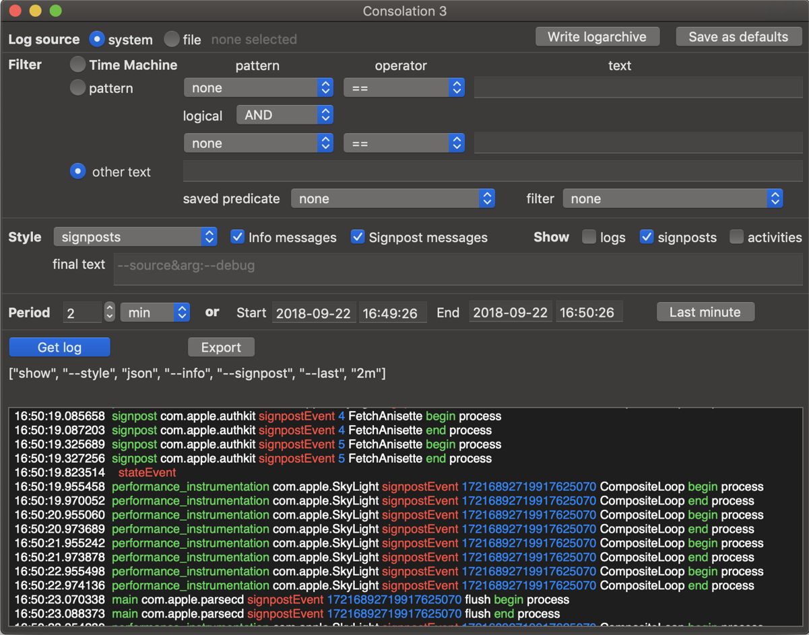Click Save as defaults button

(738, 37)
